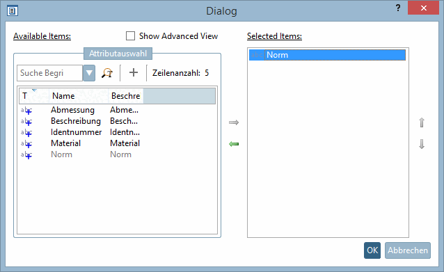444x272 pixels.
Task: Click the right arrow to add item
Action: pos(234,122)
